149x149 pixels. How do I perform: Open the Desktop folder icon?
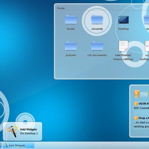(x=123, y=20)
